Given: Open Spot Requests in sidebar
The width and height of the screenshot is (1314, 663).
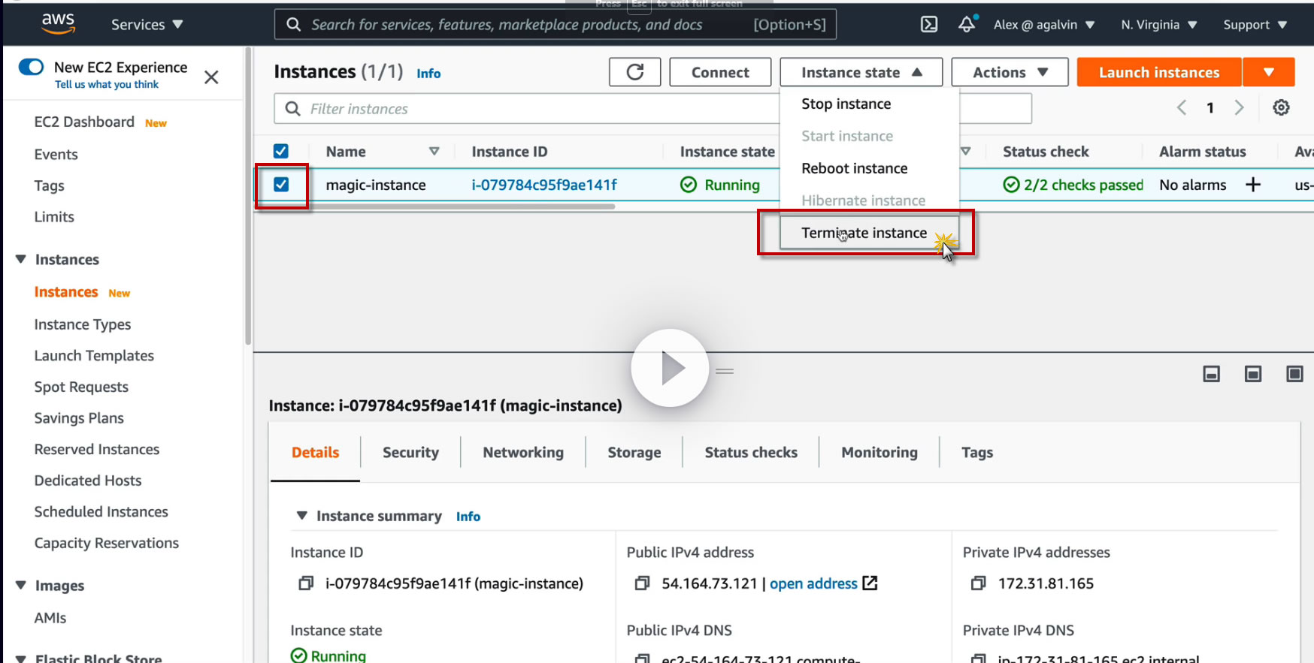Looking at the screenshot, I should point(81,387).
